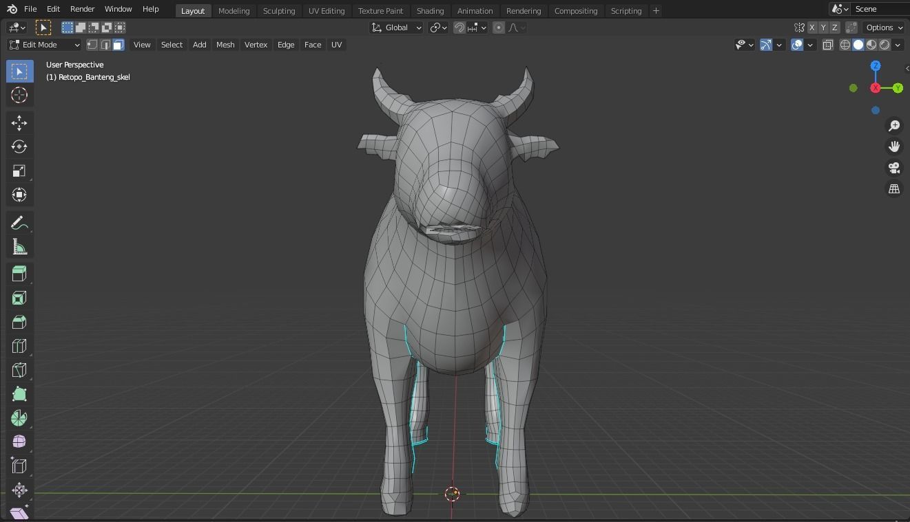The image size is (910, 522).
Task: Activate the 3D Cursor tool
Action: coord(19,96)
